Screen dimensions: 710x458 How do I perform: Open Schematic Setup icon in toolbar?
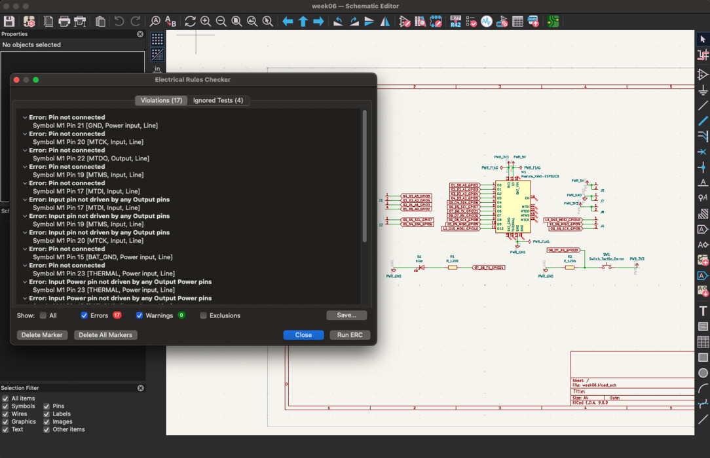[x=29, y=21]
